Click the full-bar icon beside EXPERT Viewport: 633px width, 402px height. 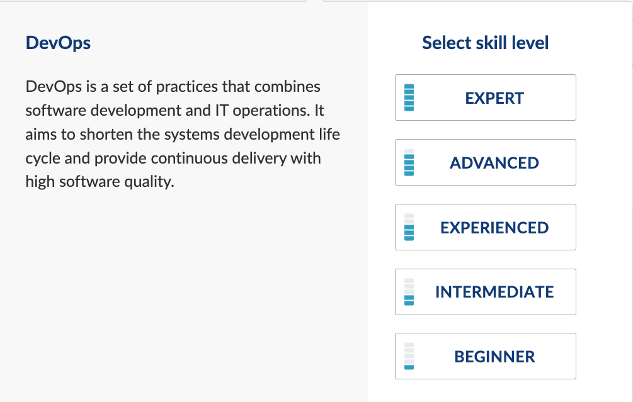pos(409,98)
